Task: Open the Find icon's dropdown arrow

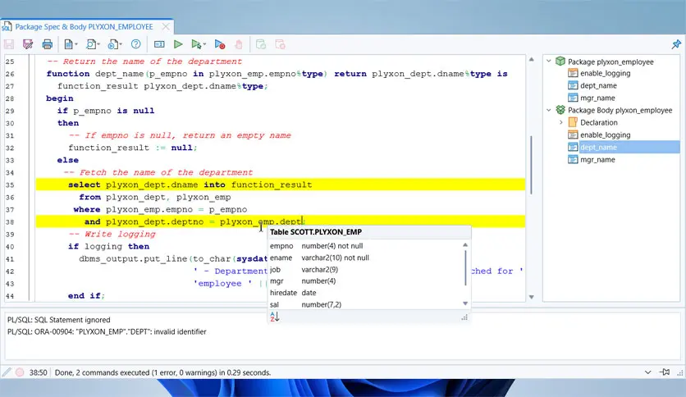Action: point(98,44)
